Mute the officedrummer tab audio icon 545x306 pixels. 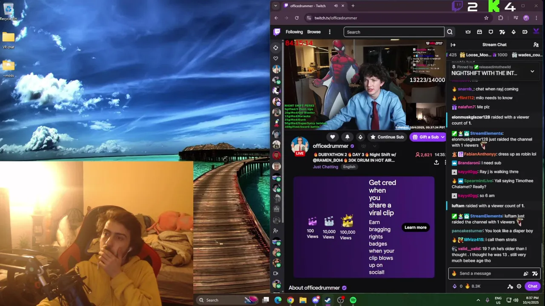336,6
